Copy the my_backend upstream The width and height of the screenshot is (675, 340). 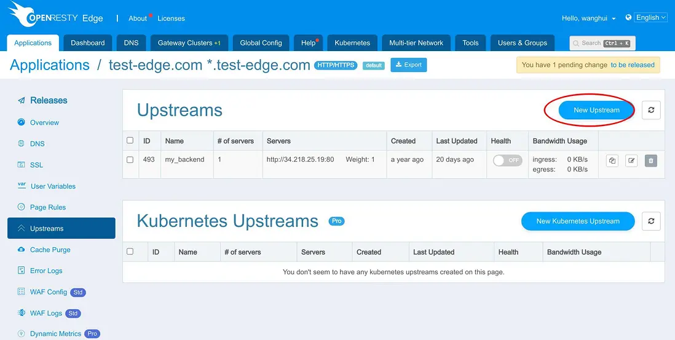[612, 160]
